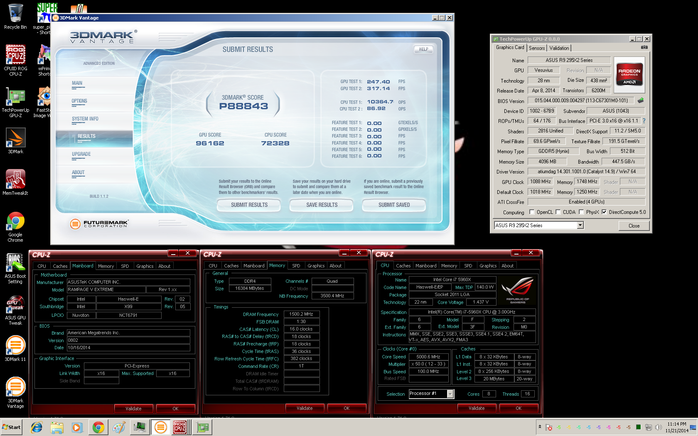Screen dimensions: 698x436
Task: Click the Close button in GPU-Z
Action: (634, 226)
